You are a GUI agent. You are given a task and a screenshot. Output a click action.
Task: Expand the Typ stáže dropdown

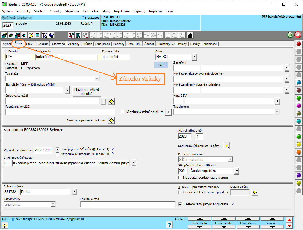click(96, 79)
